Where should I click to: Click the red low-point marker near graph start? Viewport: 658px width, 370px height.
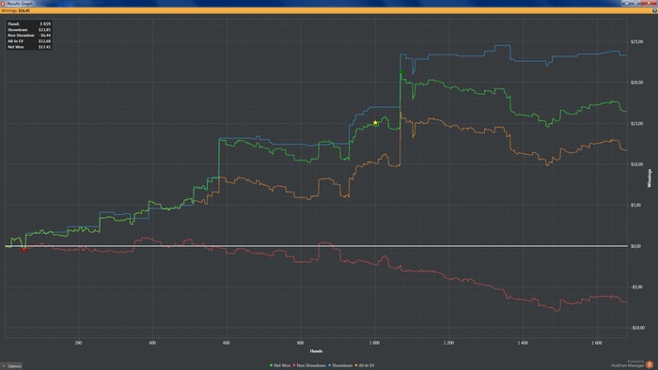23,250
